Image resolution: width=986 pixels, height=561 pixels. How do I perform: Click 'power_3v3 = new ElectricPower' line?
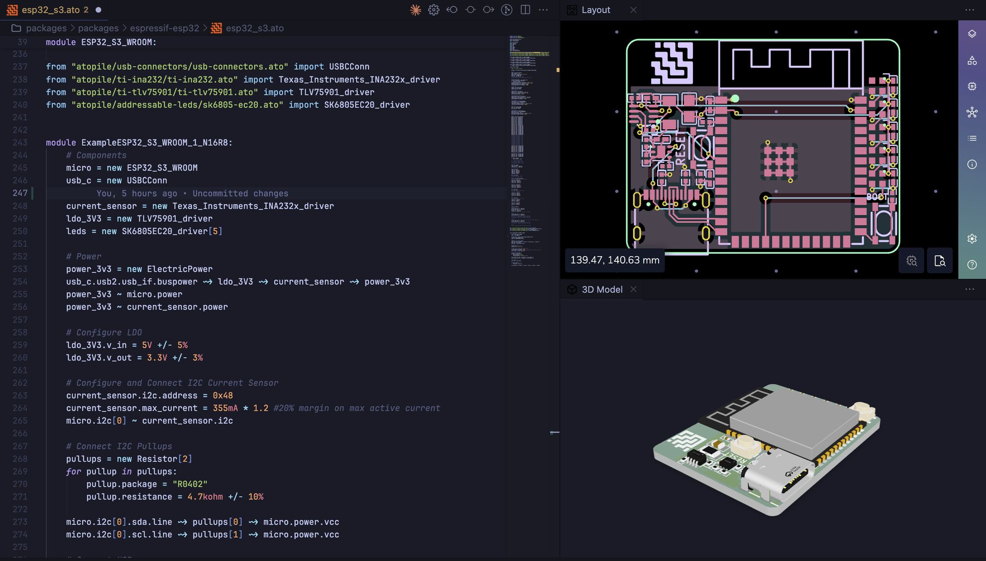[139, 269]
